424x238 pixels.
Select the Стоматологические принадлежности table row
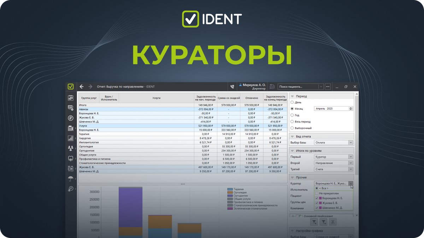tap(183, 163)
